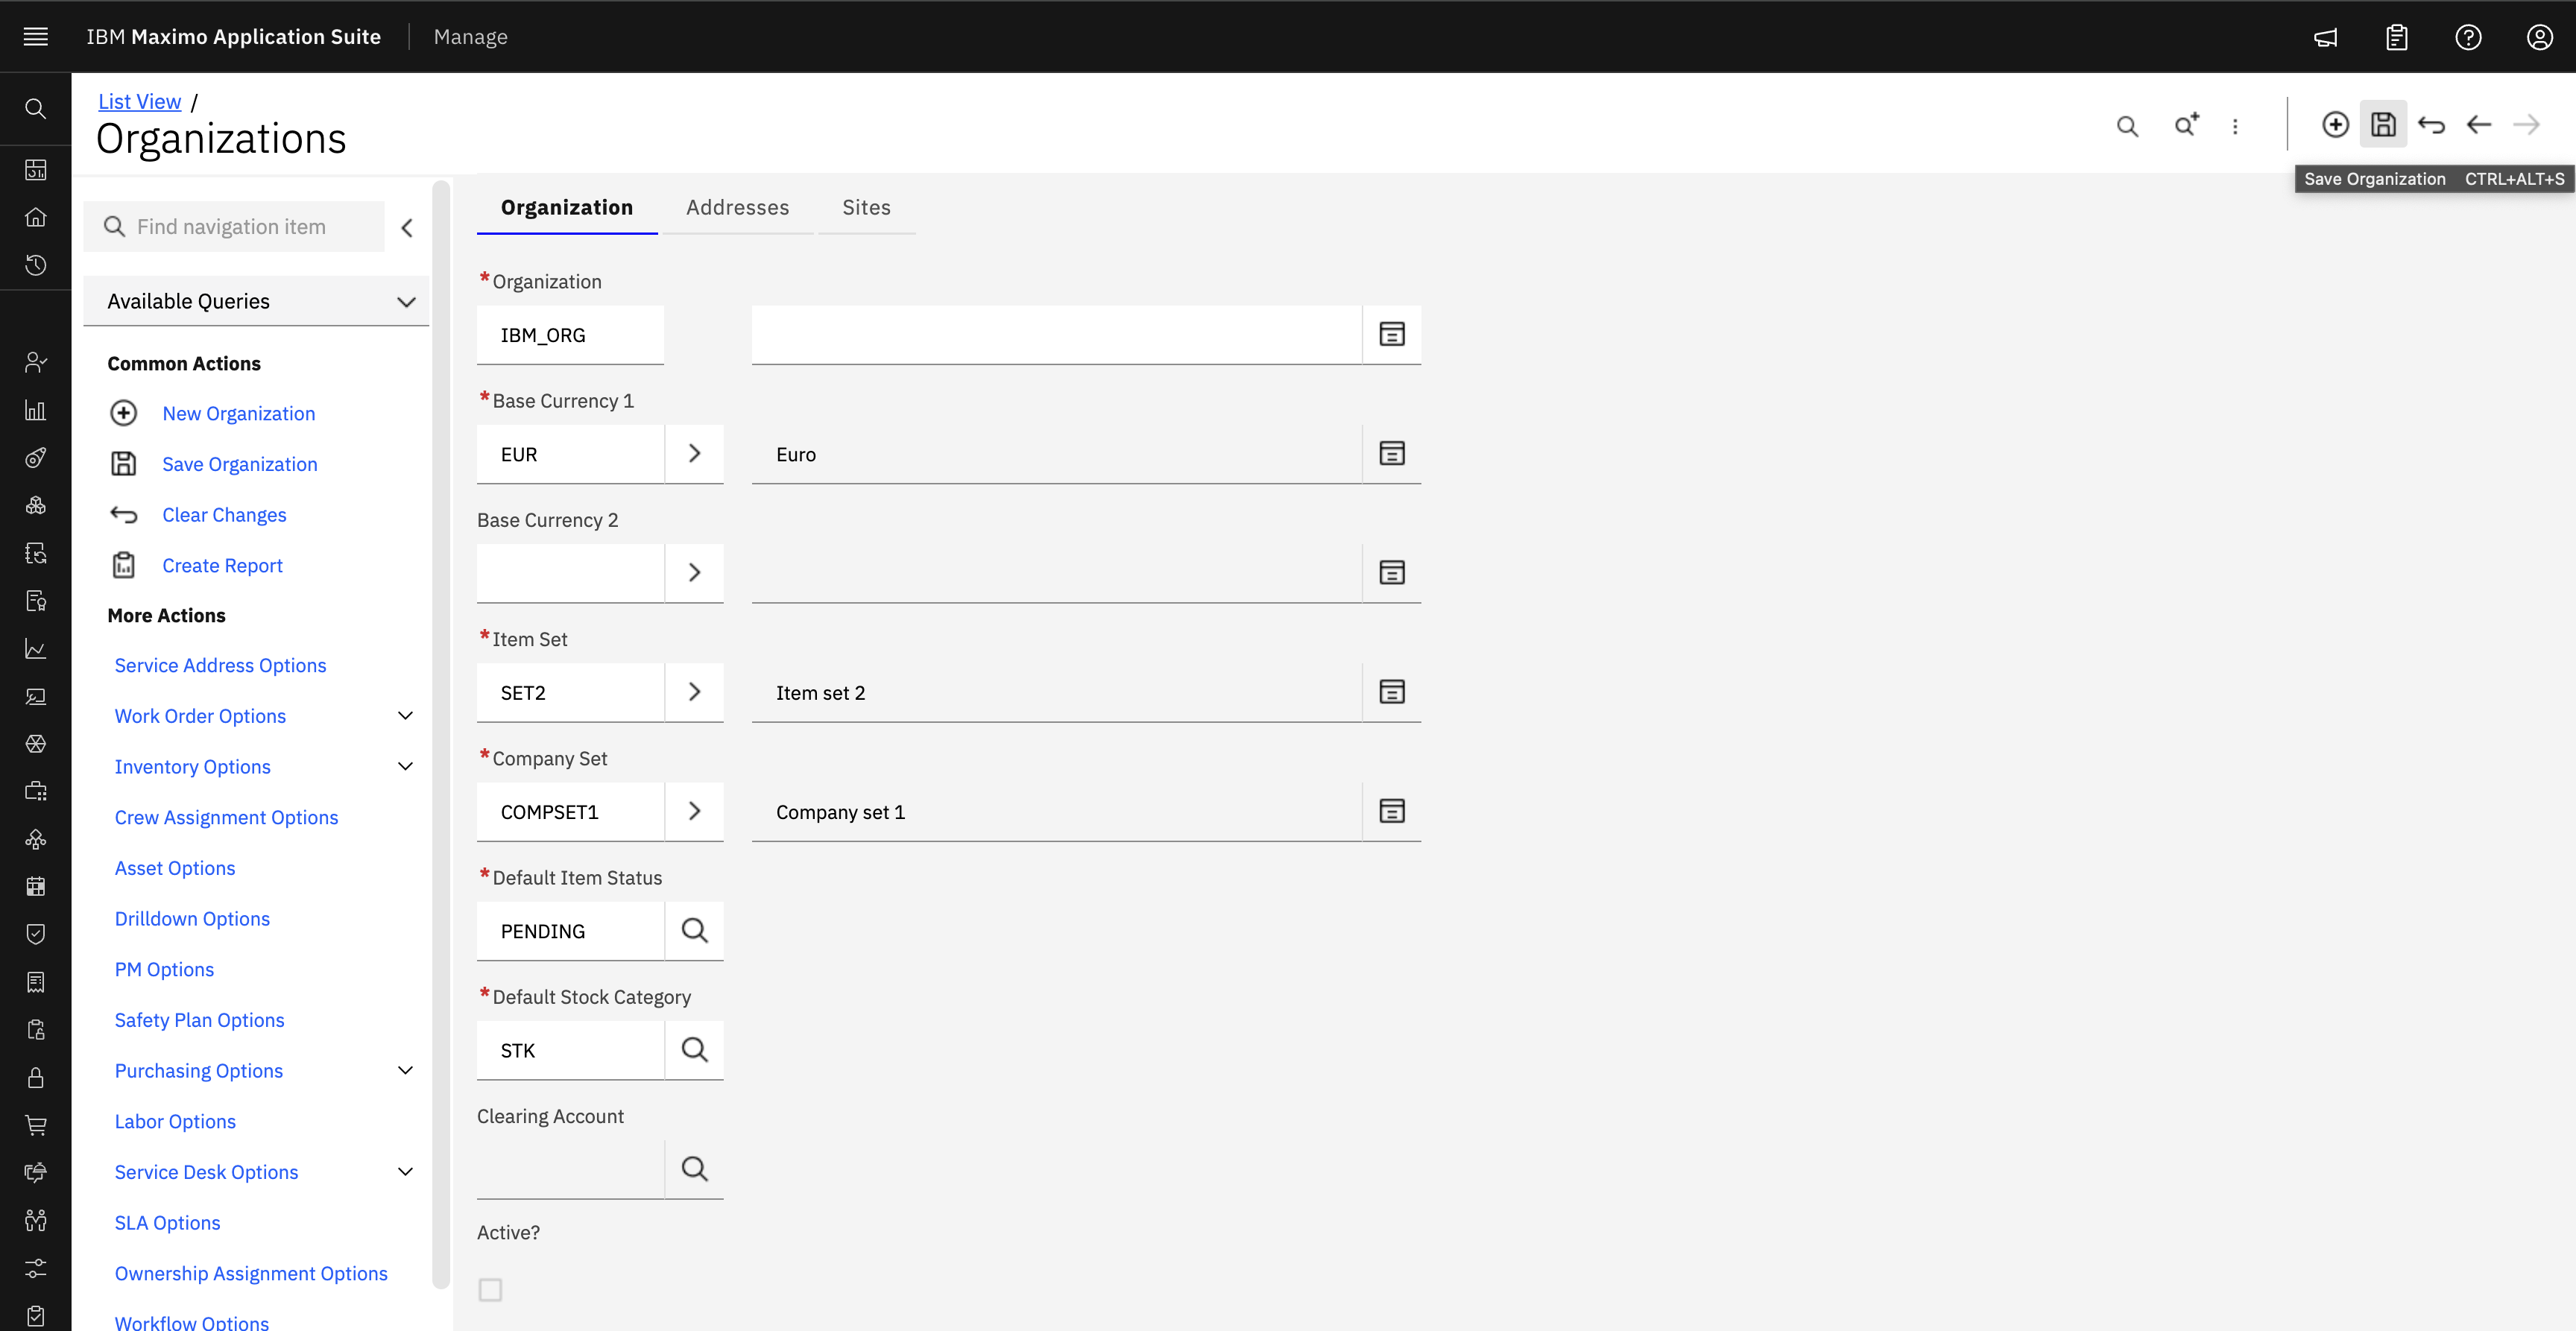Open the home icon in left rail
2576x1331 pixels.
[36, 217]
